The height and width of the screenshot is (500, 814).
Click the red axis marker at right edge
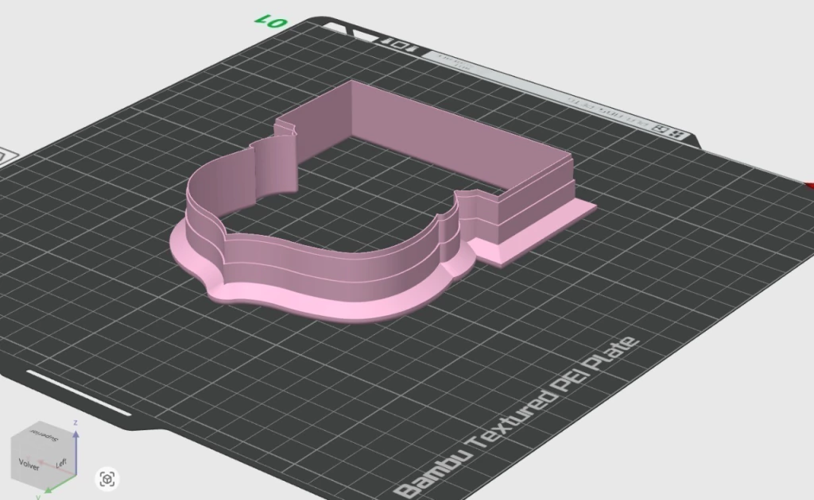(809, 186)
